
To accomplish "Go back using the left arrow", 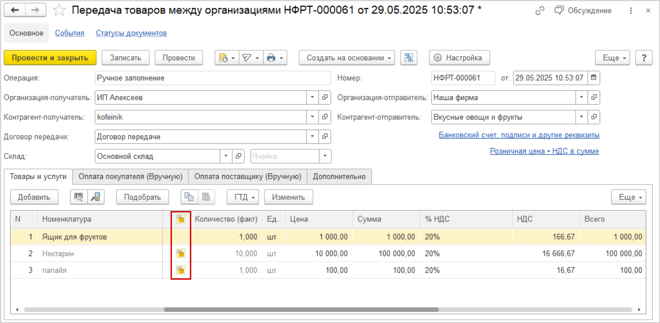I will 15,10.
